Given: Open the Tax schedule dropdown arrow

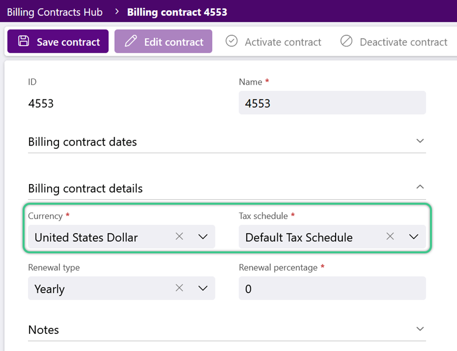Looking at the screenshot, I should (x=413, y=236).
